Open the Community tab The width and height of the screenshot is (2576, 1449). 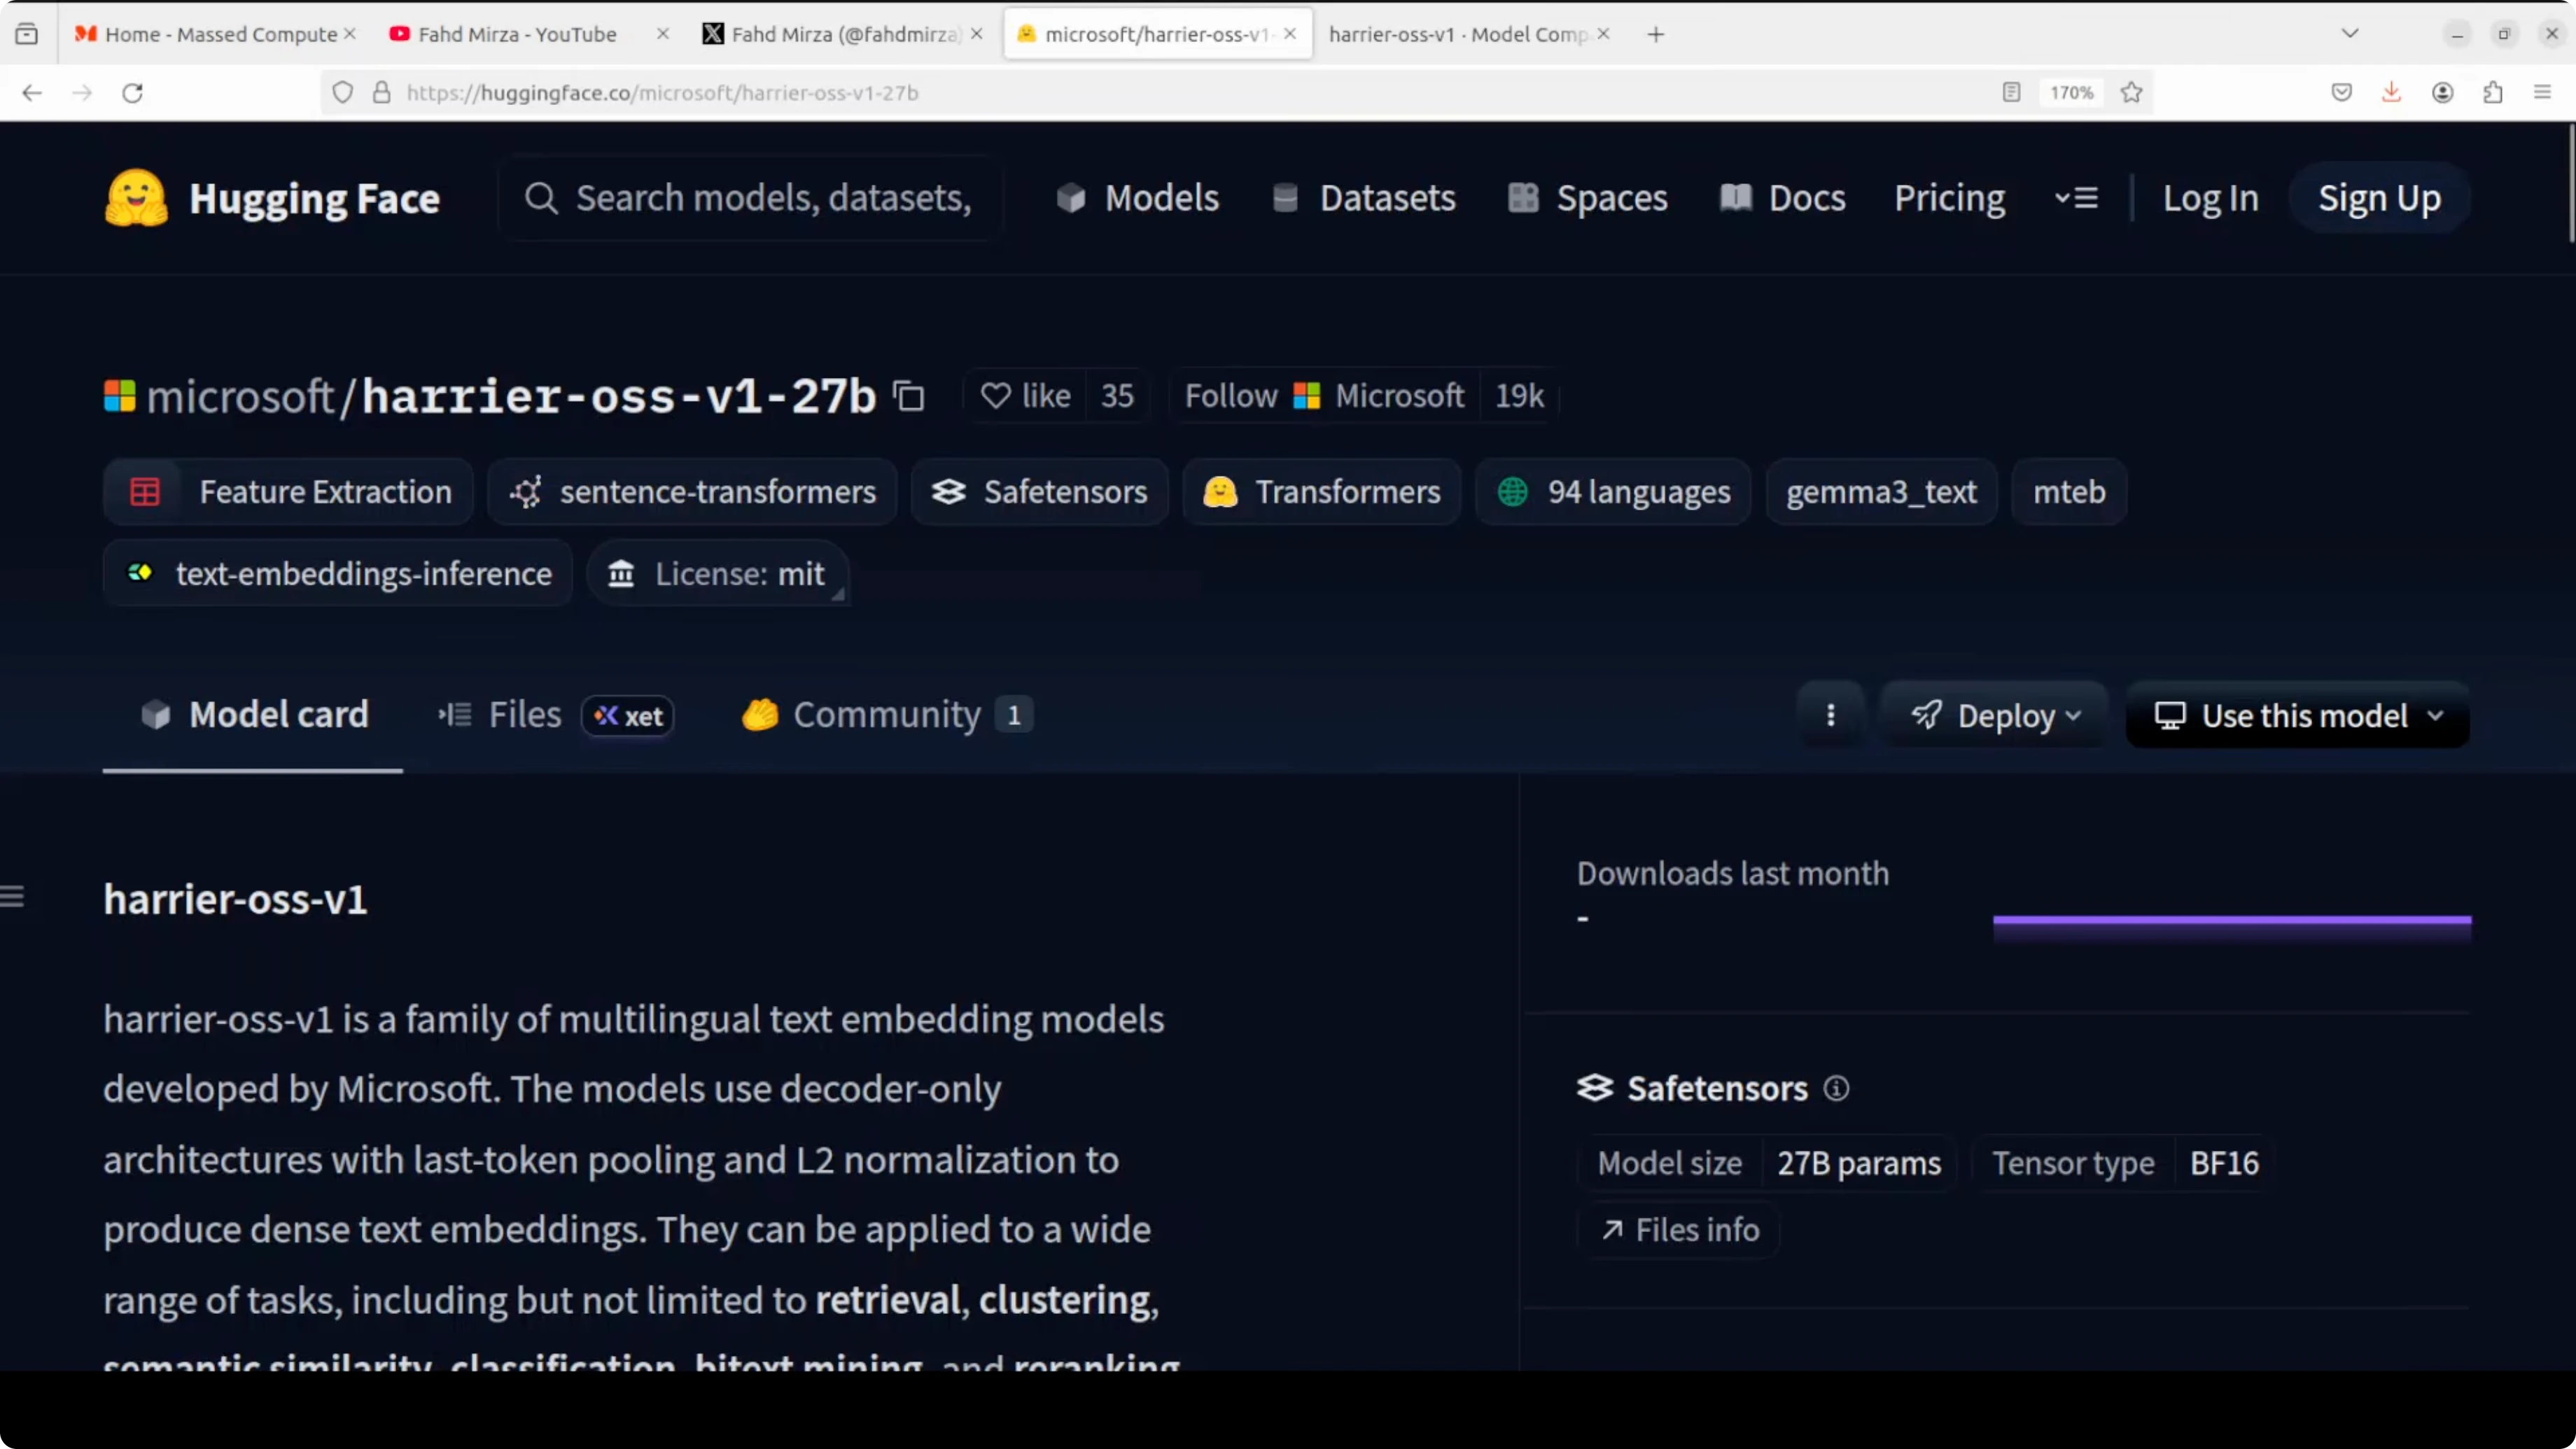(886, 715)
